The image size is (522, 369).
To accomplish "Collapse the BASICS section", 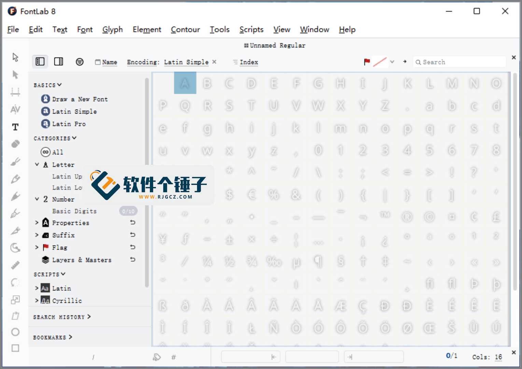I will (47, 85).
